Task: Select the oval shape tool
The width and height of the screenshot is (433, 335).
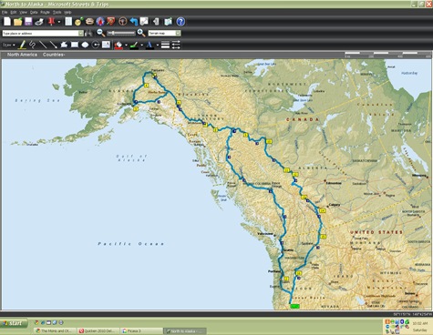Action: tap(85, 45)
